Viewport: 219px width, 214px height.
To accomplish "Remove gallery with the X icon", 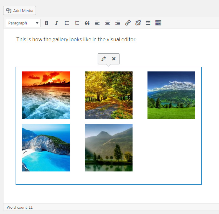I will [114, 59].
